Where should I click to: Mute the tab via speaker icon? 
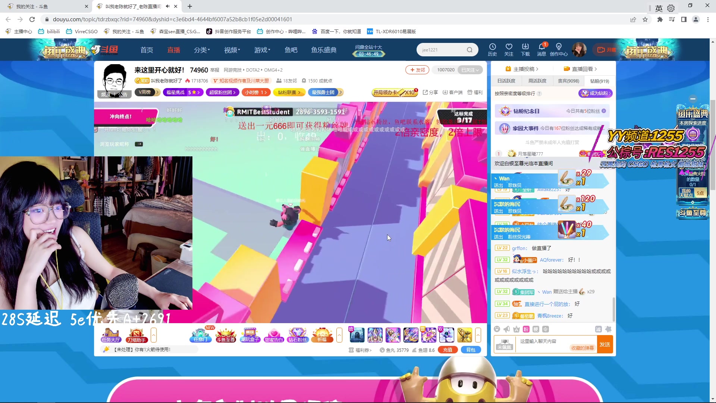(x=167, y=6)
